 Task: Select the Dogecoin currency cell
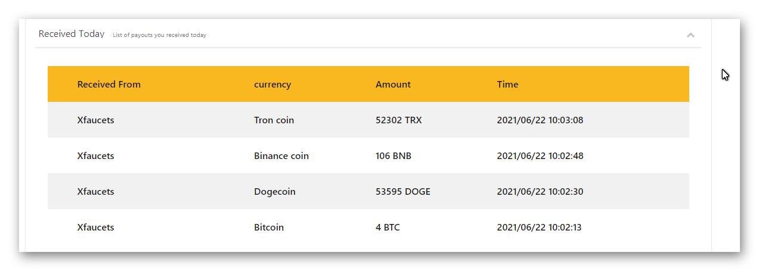click(274, 192)
